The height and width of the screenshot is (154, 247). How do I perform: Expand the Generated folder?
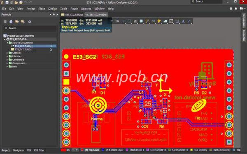(7, 60)
